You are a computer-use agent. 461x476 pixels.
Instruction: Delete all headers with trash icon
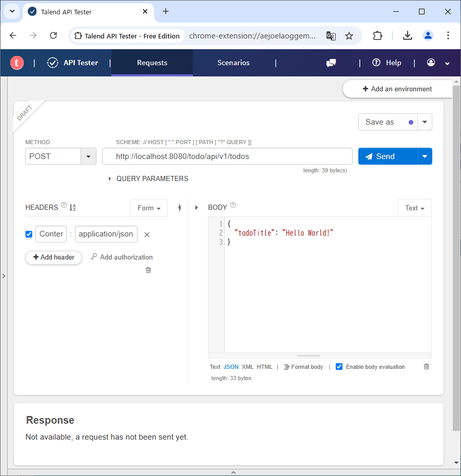pos(148,270)
